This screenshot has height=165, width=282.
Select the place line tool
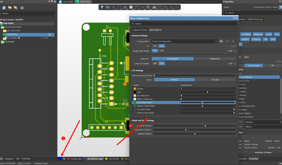[x=177, y=7]
